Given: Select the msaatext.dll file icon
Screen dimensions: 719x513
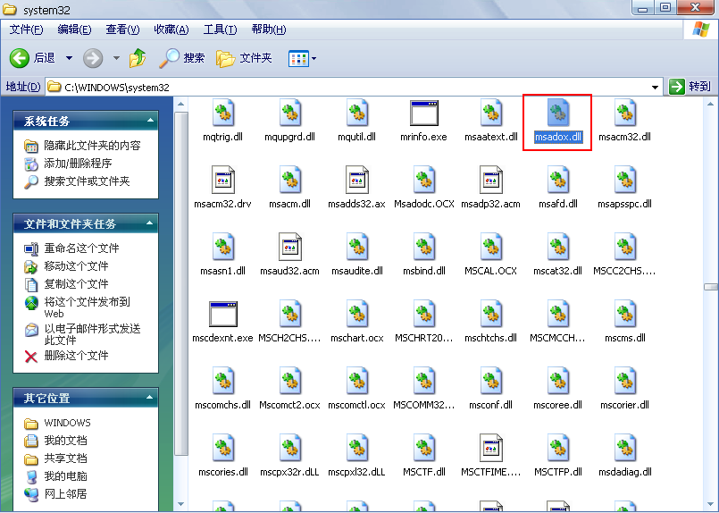Looking at the screenshot, I should click(x=490, y=113).
